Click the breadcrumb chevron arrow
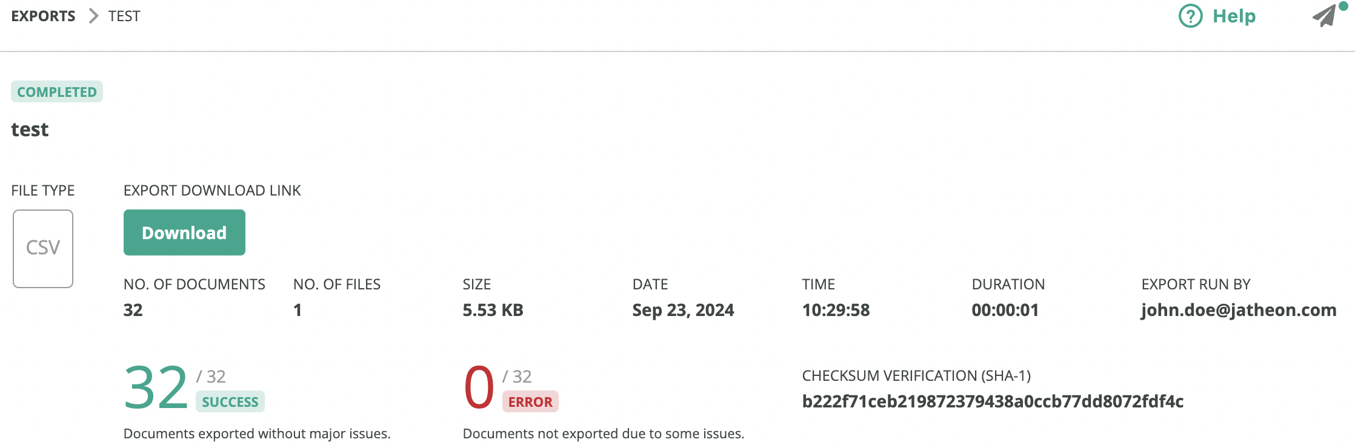This screenshot has width=1355, height=448. (x=93, y=16)
